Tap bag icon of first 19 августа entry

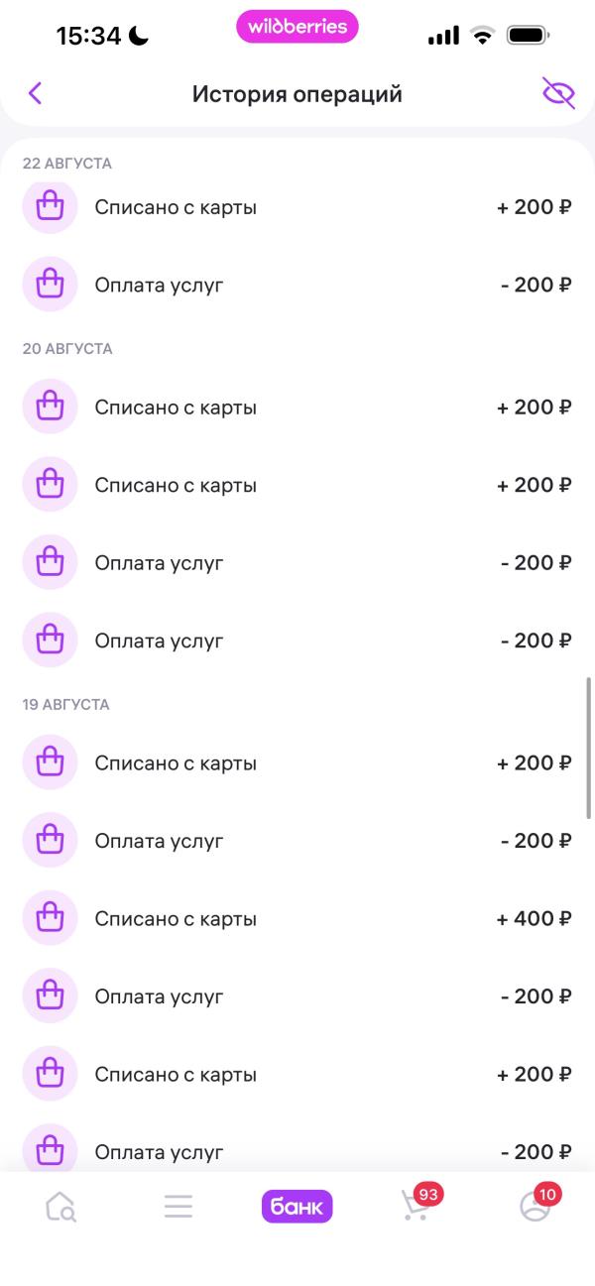(x=50, y=762)
